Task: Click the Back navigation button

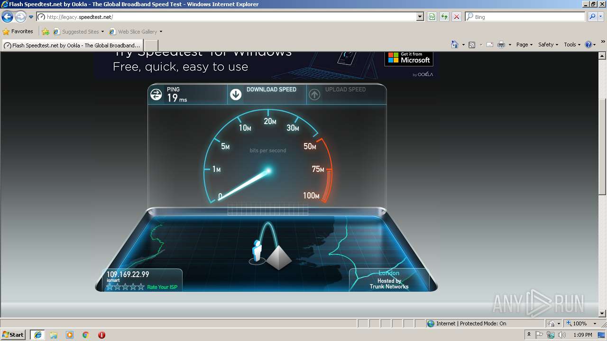Action: 7,17
